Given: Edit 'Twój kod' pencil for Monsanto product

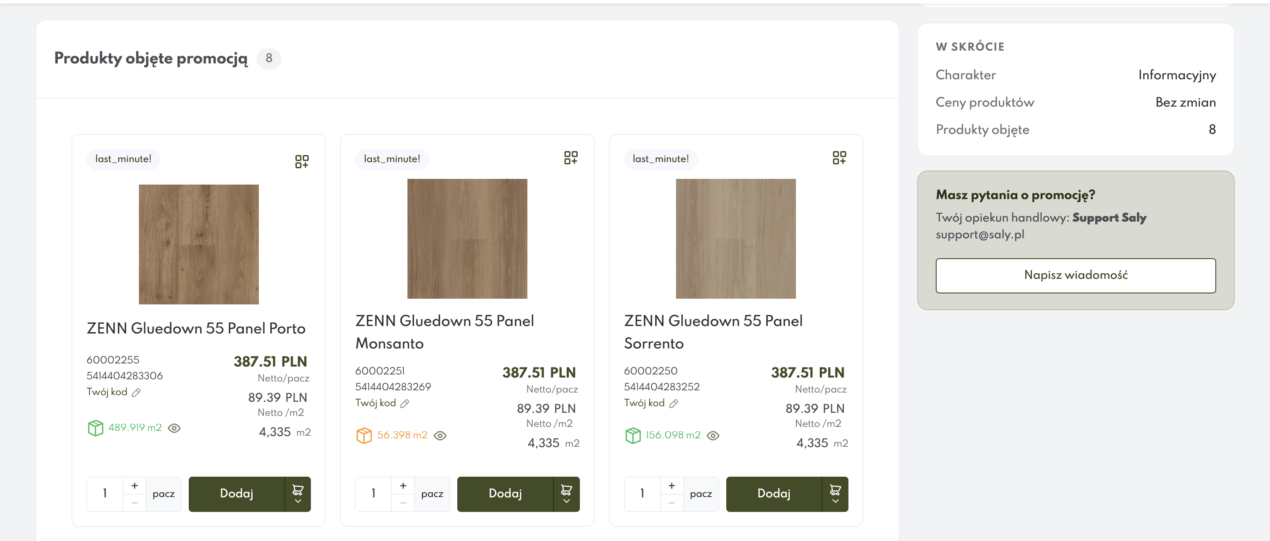Looking at the screenshot, I should coord(405,404).
